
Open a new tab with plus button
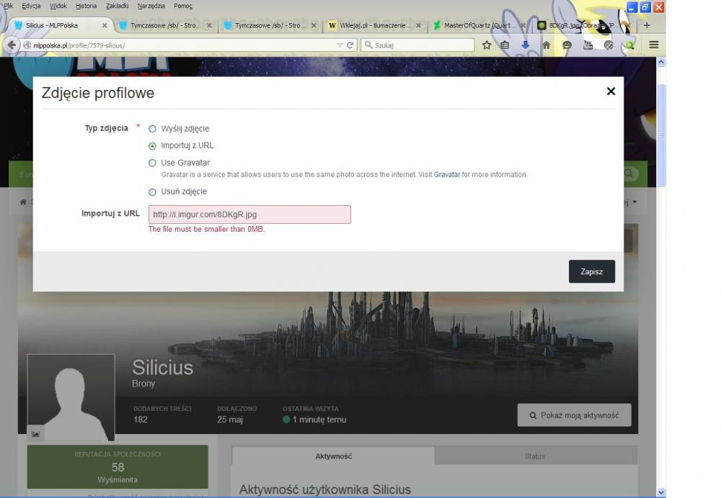[x=647, y=25]
